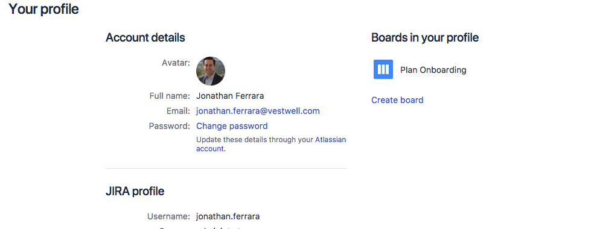The image size is (600, 229).
Task: Click the Avatar field label
Action: (x=176, y=63)
